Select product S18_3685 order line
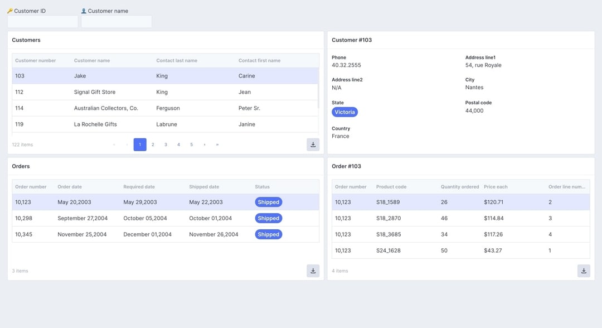602x328 pixels. tap(461, 234)
